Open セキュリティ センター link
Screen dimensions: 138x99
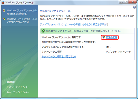point(18,87)
